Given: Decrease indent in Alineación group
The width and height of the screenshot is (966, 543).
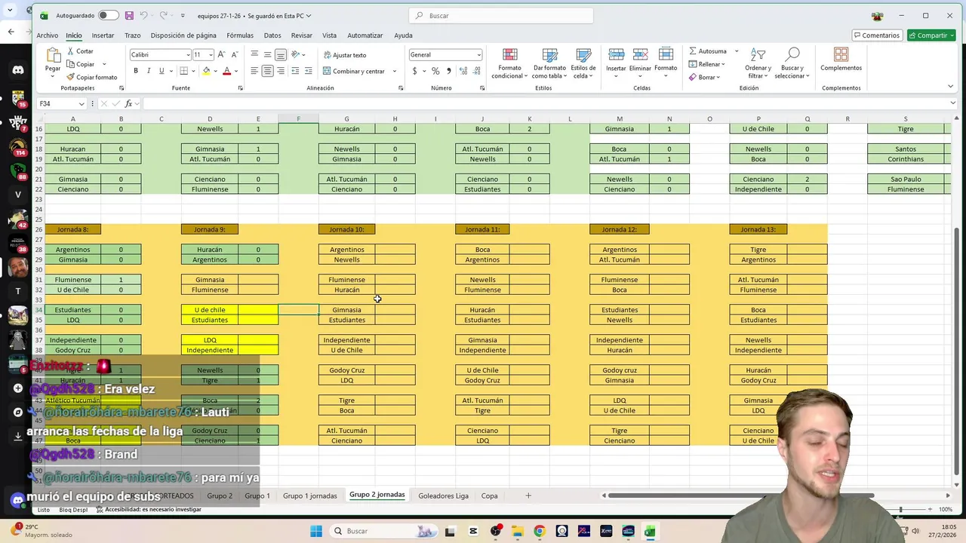Looking at the screenshot, I should 295,71.
